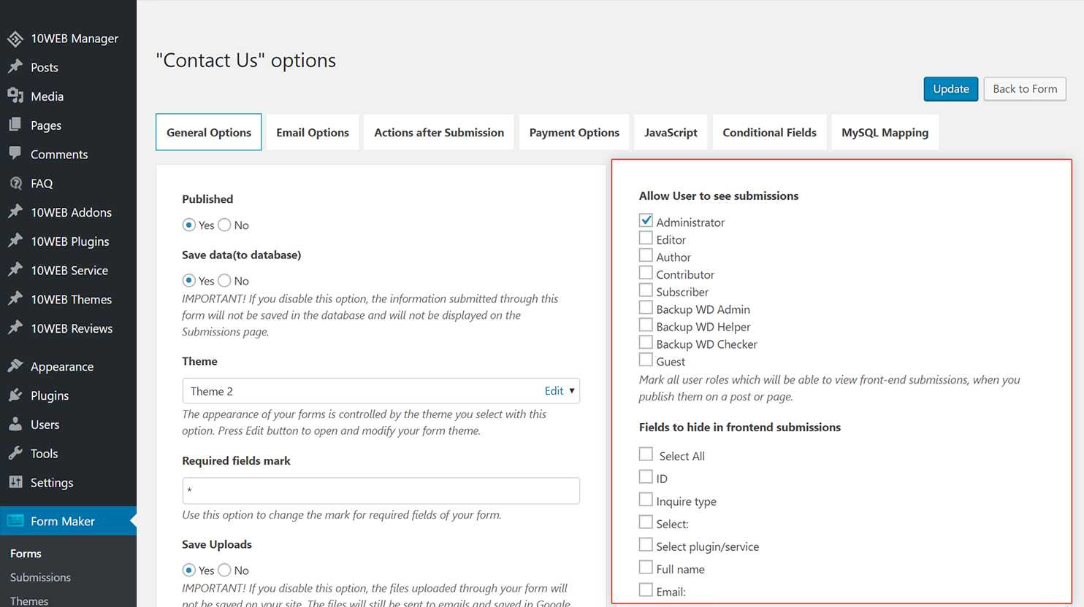
Task: Open the Settings menu label
Action: pos(52,483)
